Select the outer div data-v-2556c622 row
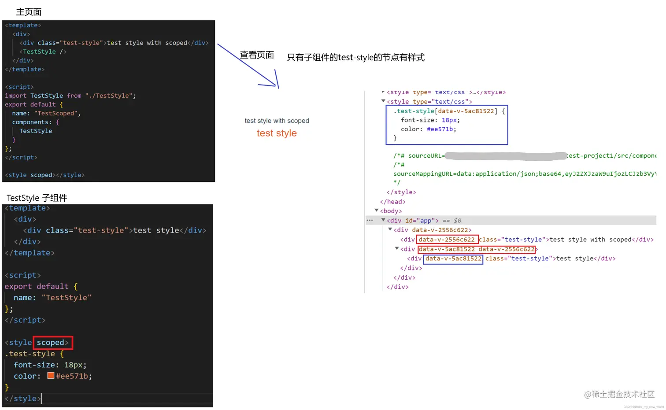666x410 pixels. click(x=432, y=230)
